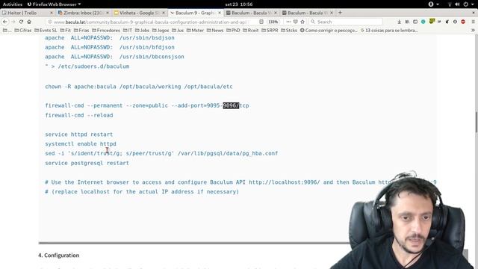Open the 'Como corrigir o pescoço' bookmark
The width and height of the screenshot is (478, 269).
point(329,31)
